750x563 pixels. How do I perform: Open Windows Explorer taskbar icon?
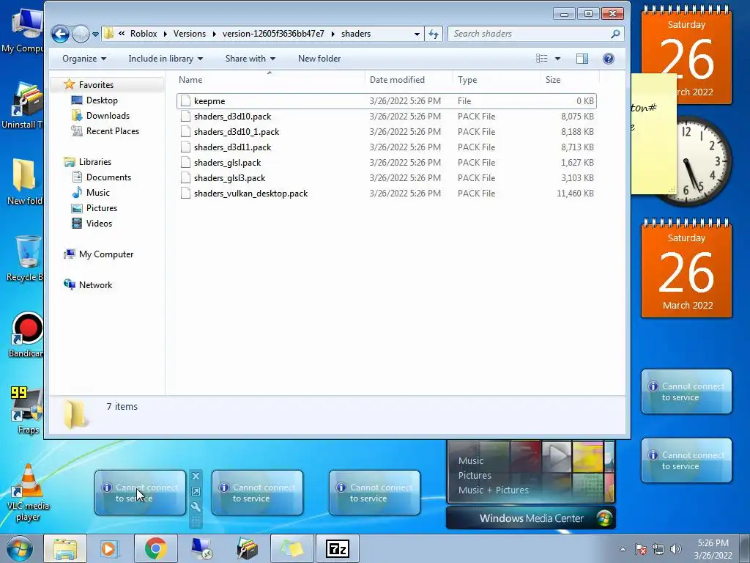pos(65,549)
